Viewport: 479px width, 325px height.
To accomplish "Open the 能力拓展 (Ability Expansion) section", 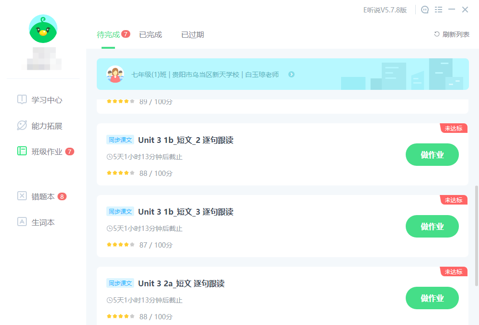I will 36,126.
